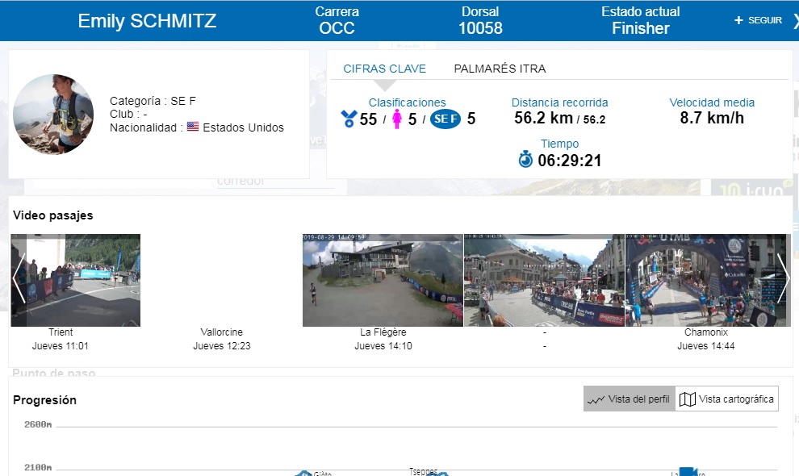Screen dimensions: 799x476
Task: Click the SE F category badge
Action: (x=446, y=119)
